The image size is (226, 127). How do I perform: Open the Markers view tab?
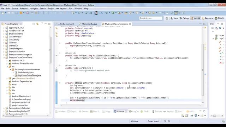click(x=60, y=111)
